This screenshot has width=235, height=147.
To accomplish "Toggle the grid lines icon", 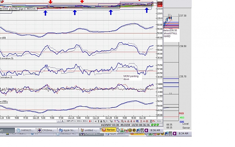I will pos(101,121).
